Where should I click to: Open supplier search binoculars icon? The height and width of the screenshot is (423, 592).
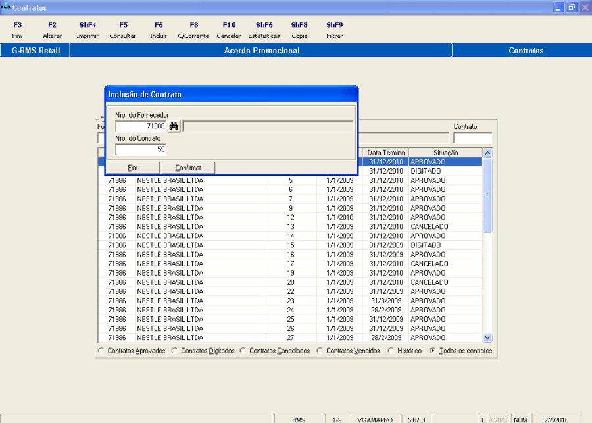[x=174, y=126]
